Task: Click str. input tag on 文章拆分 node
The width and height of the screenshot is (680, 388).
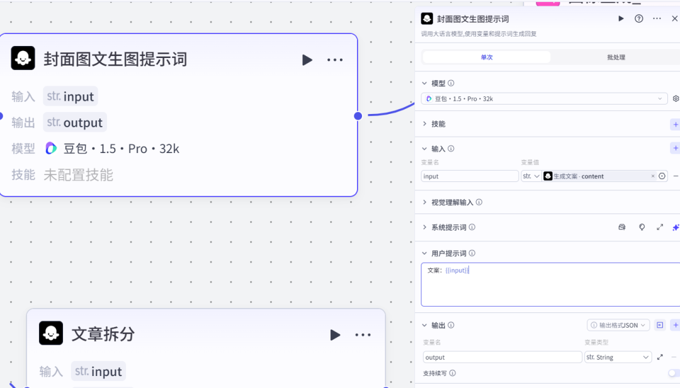Action: point(98,372)
